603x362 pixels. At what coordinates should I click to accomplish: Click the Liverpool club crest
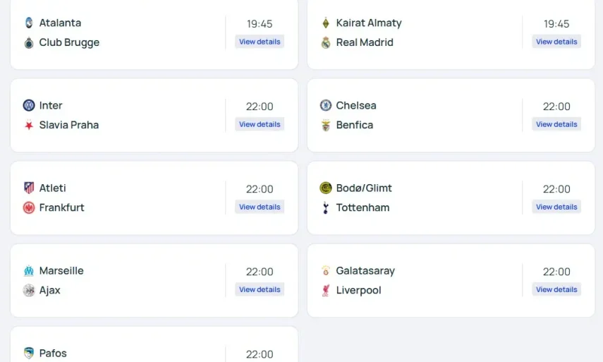click(326, 290)
